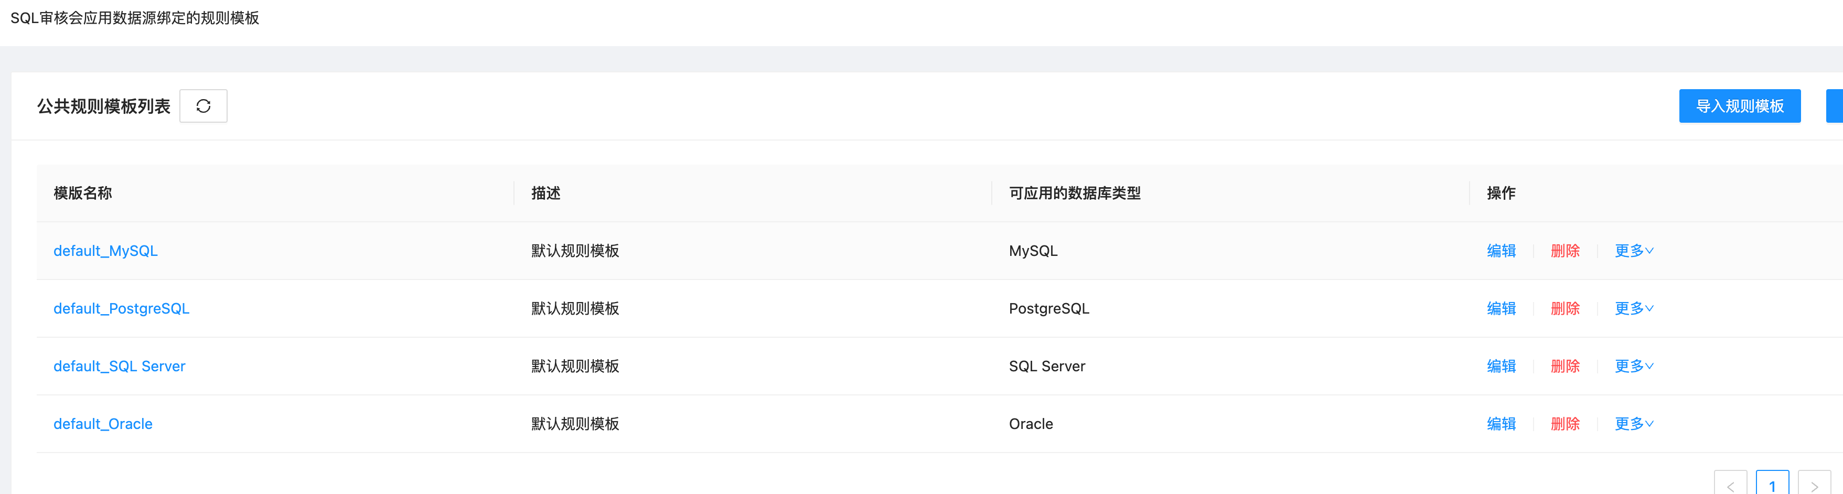Image resolution: width=1843 pixels, height=494 pixels.
Task: Expand the 更多 menu on default_PostgreSQL row
Action: 1633,308
